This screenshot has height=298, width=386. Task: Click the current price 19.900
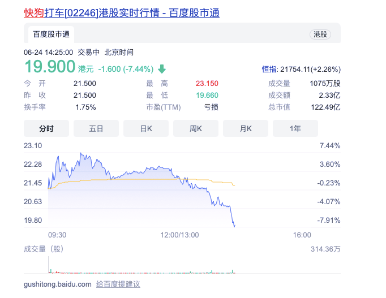[x=50, y=67]
